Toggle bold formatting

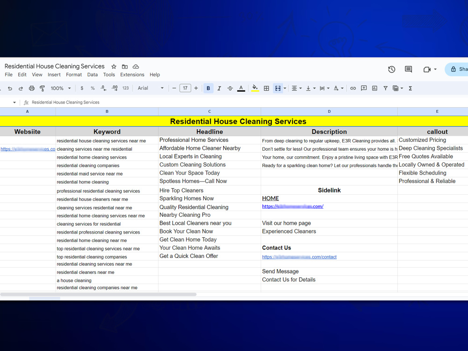click(208, 88)
